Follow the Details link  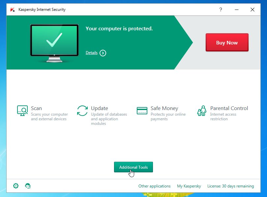(92, 53)
